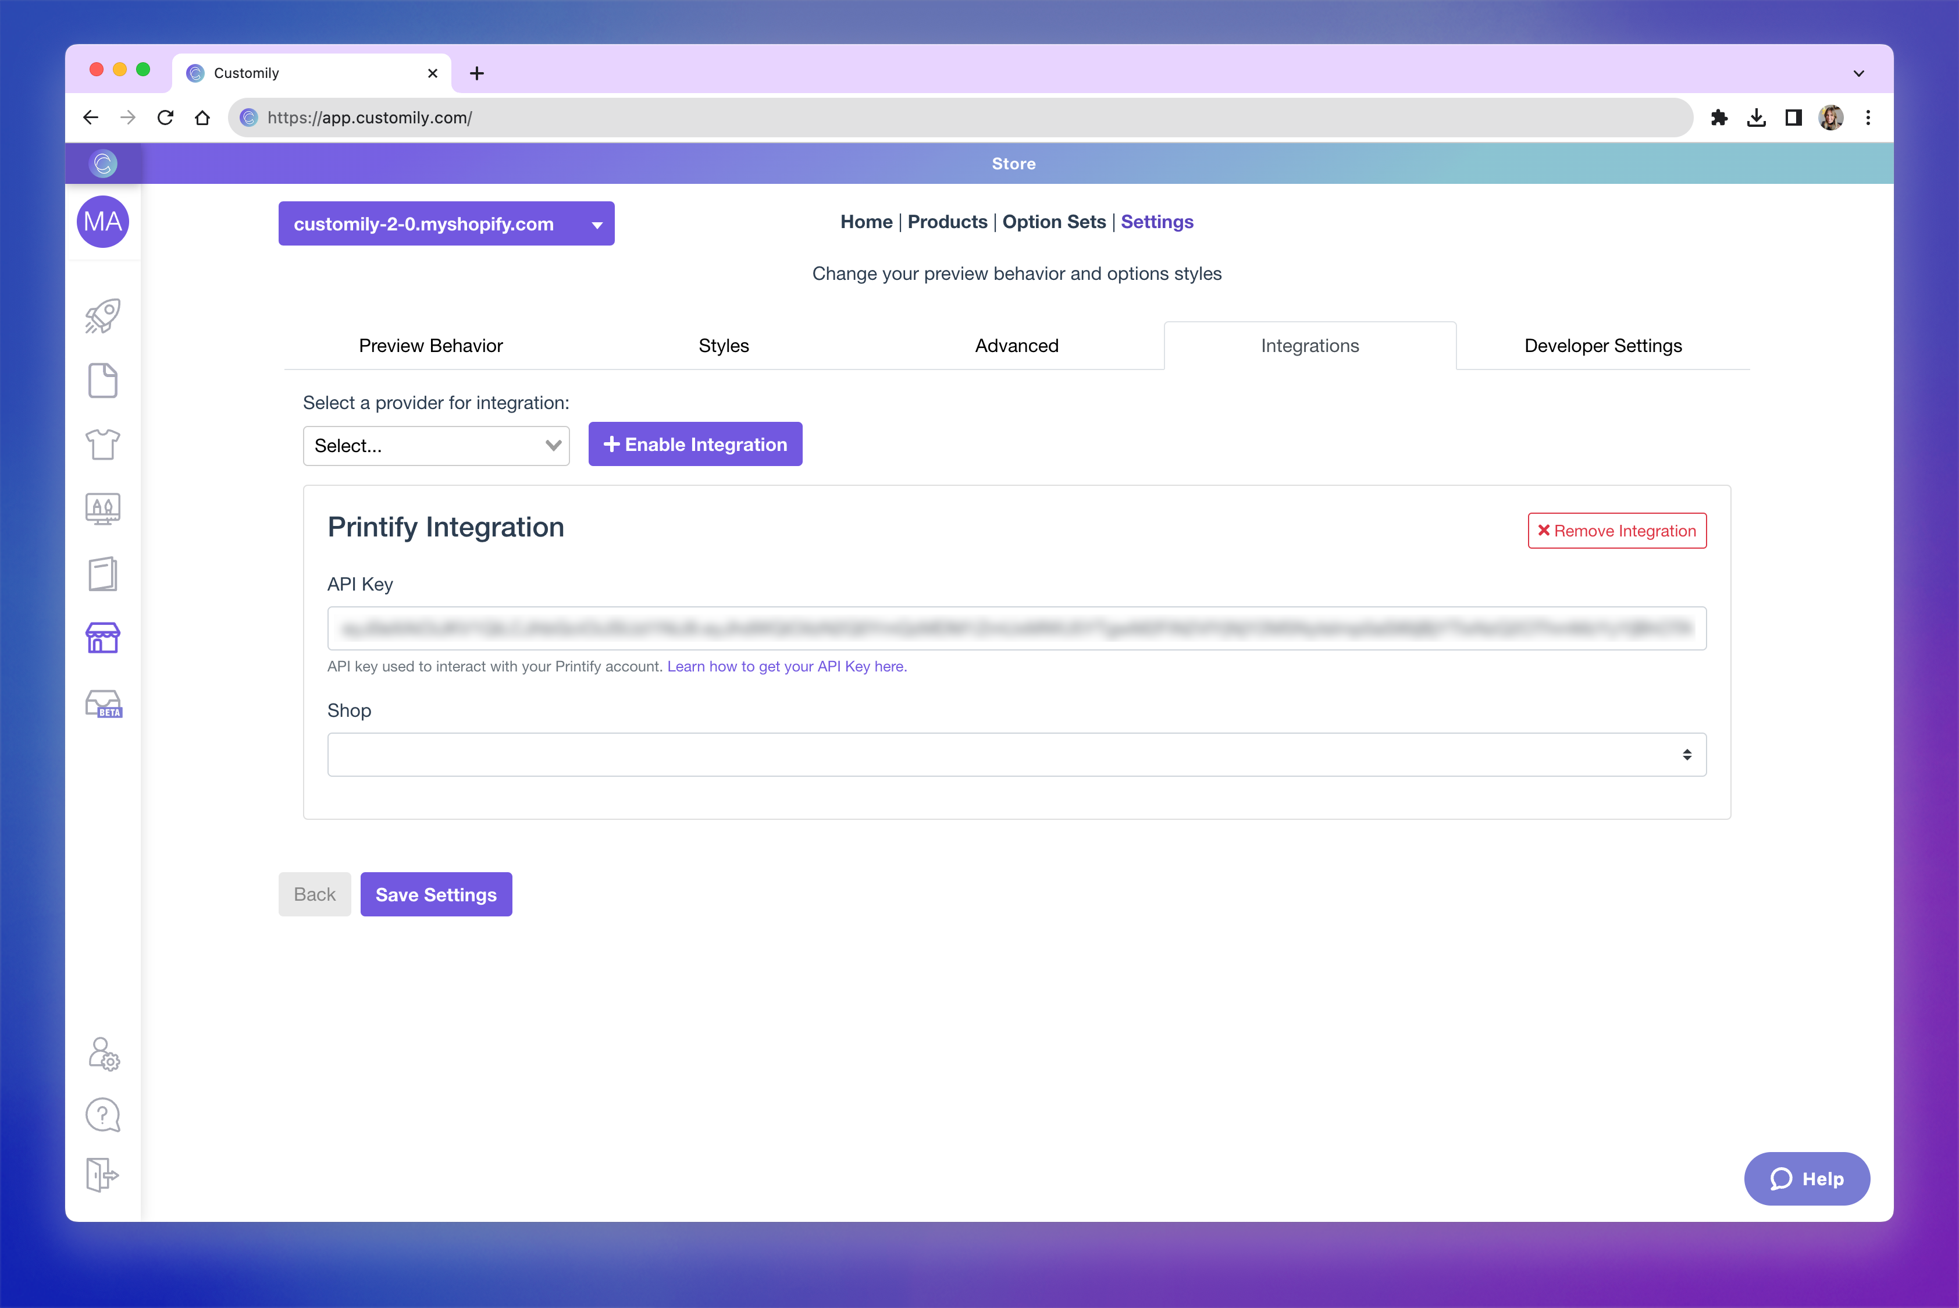This screenshot has width=1959, height=1308.
Task: Open the BETA store icon
Action: coord(104,703)
